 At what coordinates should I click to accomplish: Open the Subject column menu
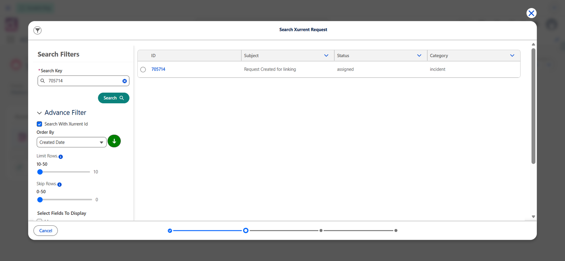pos(326,56)
